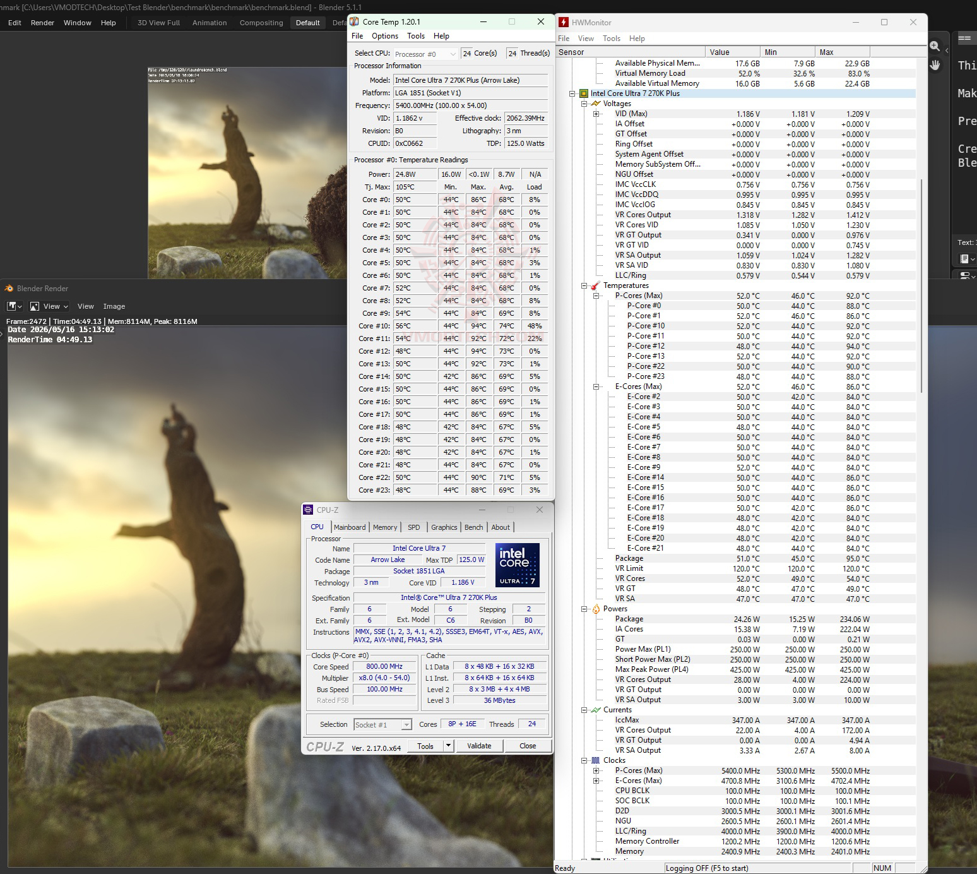The image size is (977, 874).
Task: Click the Temperatures thermometer icon in HWMonitor
Action: (596, 285)
